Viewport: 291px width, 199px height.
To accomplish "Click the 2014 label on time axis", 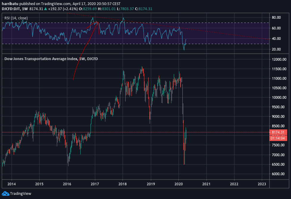I will click(12, 184).
